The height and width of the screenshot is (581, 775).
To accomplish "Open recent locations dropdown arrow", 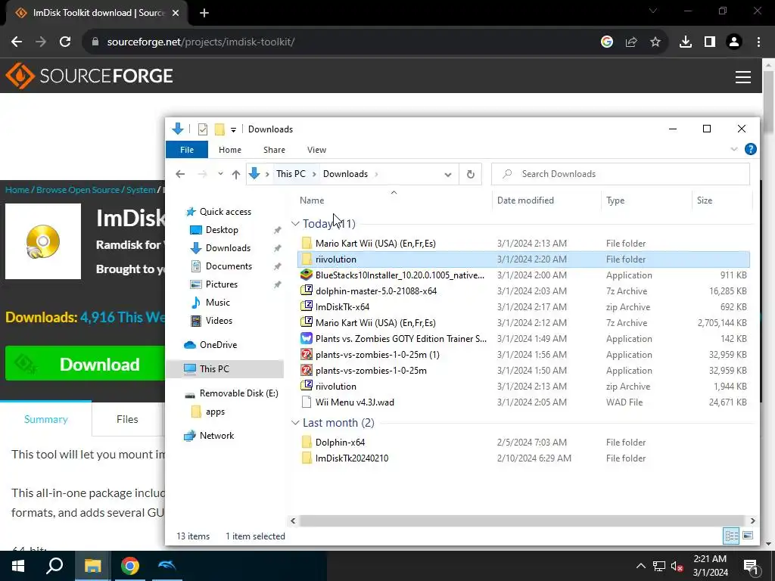I will coord(220,174).
